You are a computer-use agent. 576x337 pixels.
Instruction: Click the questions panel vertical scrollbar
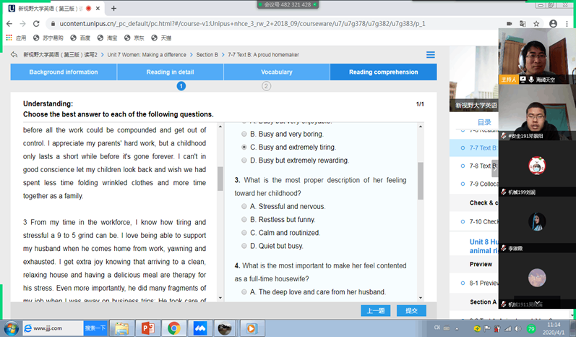click(421, 181)
